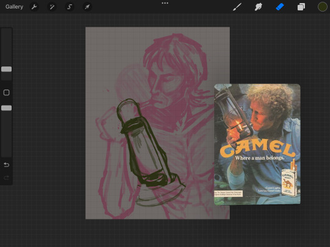Select the blue Eraser tool
The height and width of the screenshot is (247, 330).
tap(280, 7)
